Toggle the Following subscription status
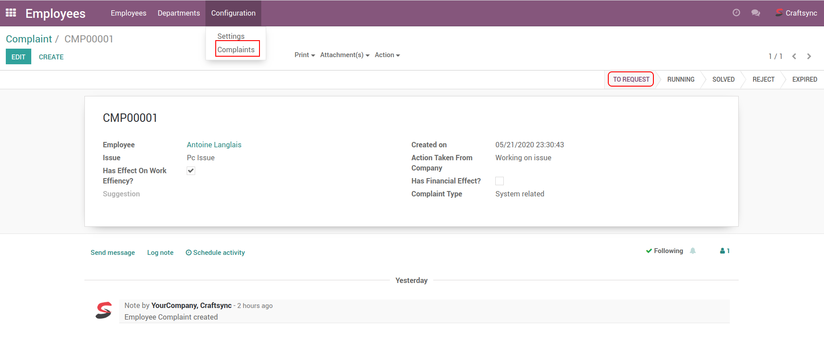Image resolution: width=824 pixels, height=337 pixels. (664, 251)
